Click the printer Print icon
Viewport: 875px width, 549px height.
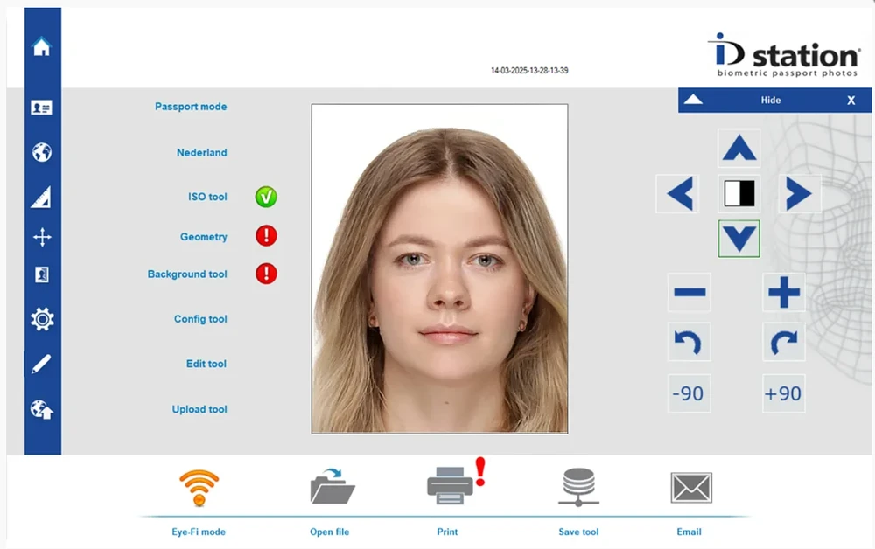[450, 486]
